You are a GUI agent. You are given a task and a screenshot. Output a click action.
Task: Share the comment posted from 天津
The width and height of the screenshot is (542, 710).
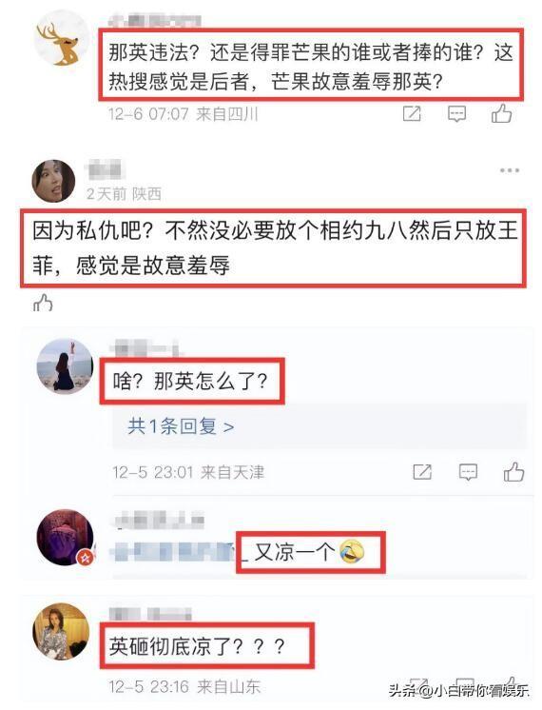pos(422,472)
